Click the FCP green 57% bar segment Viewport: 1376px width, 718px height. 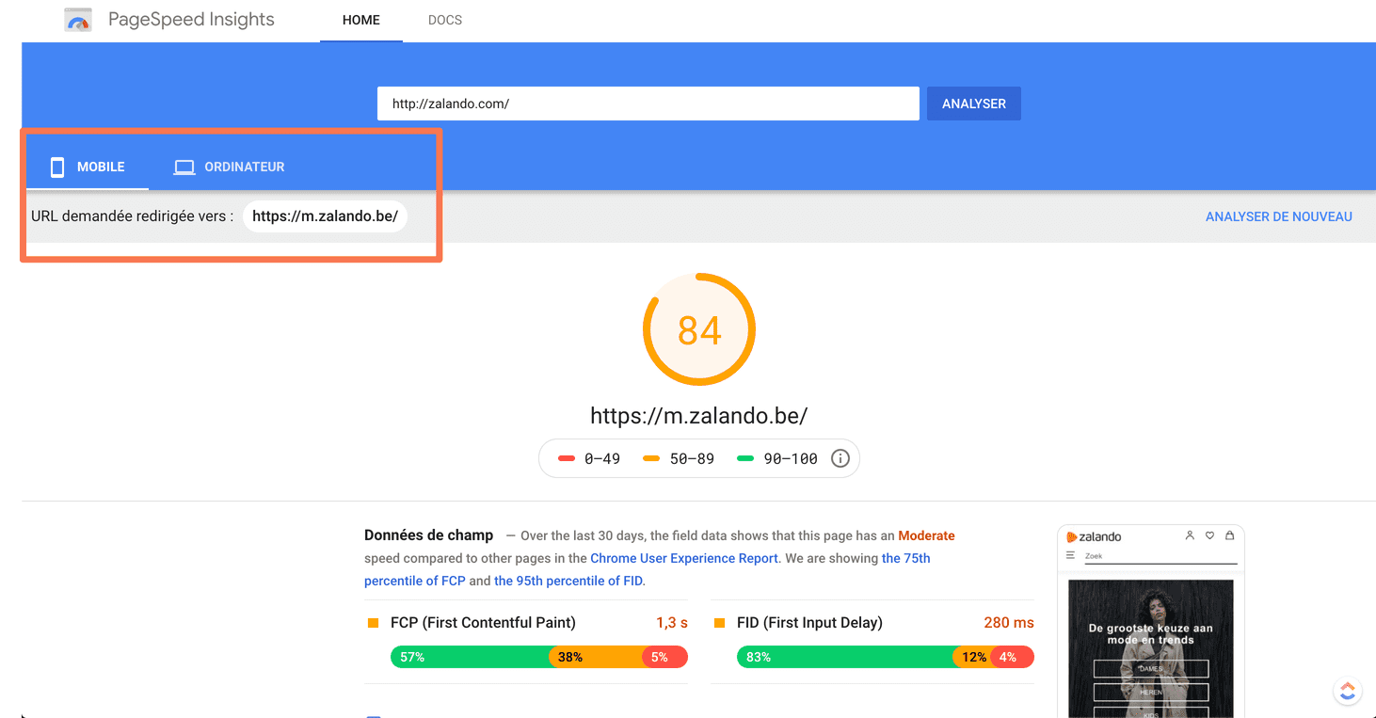pyautogui.click(x=470, y=657)
